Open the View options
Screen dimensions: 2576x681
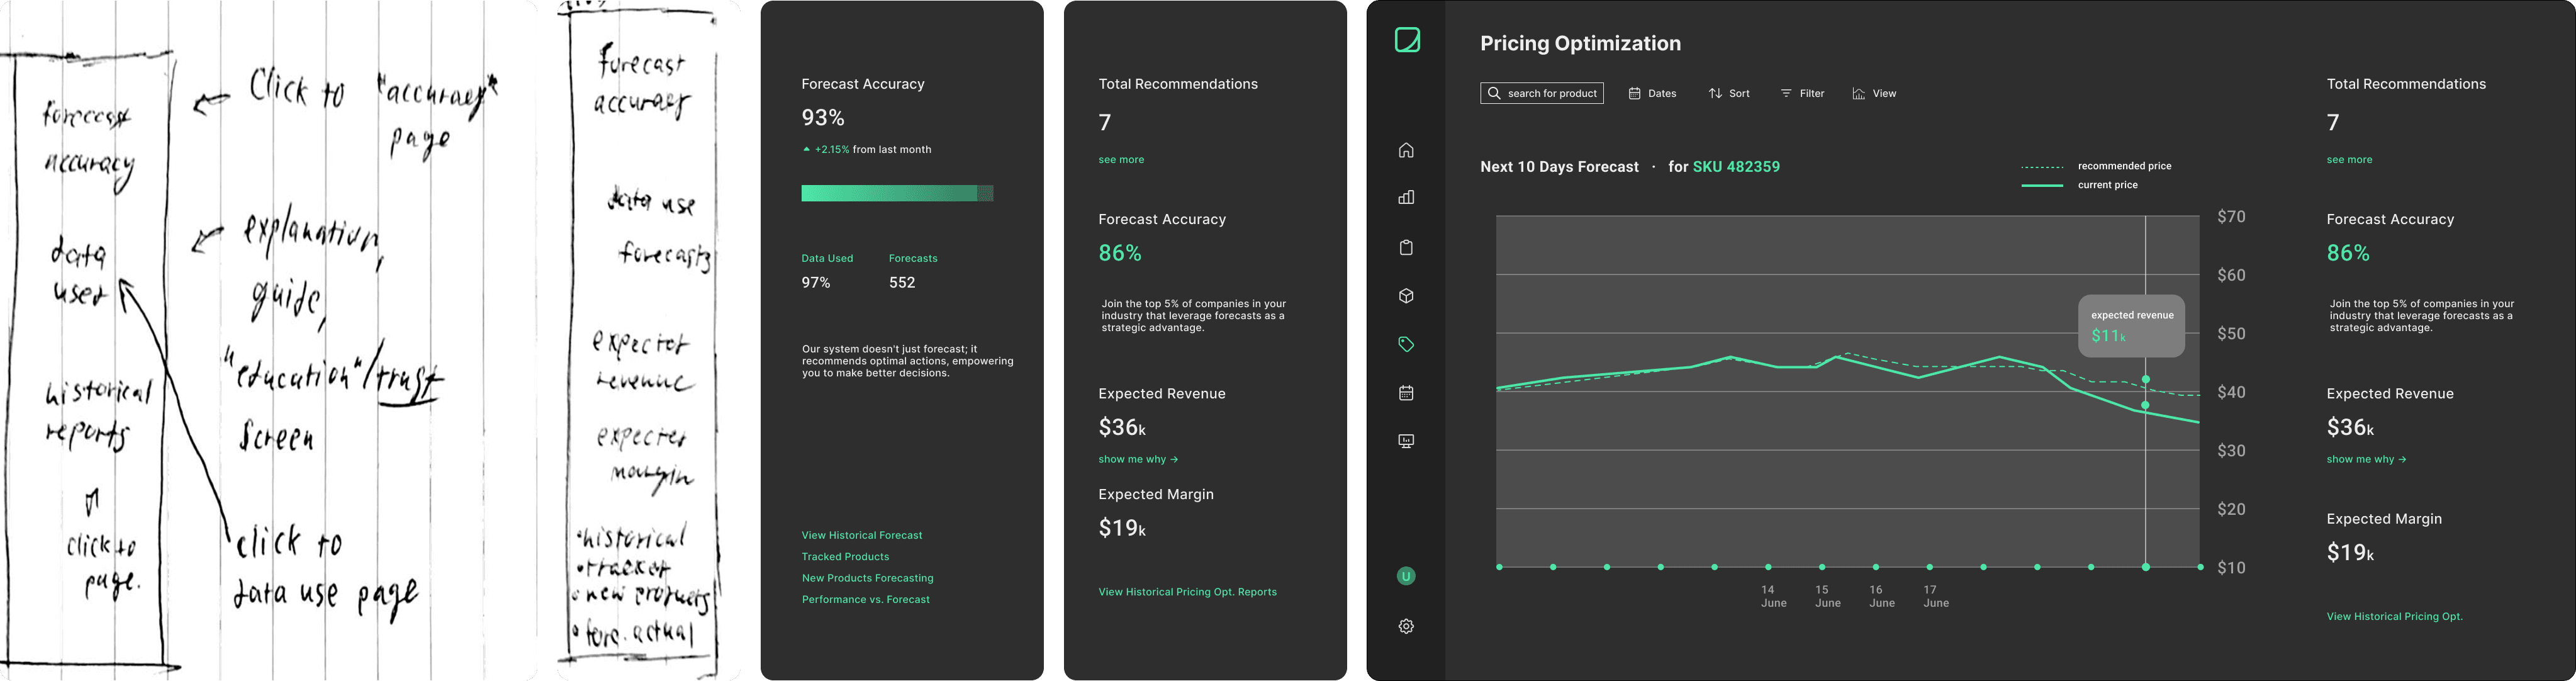1874,93
